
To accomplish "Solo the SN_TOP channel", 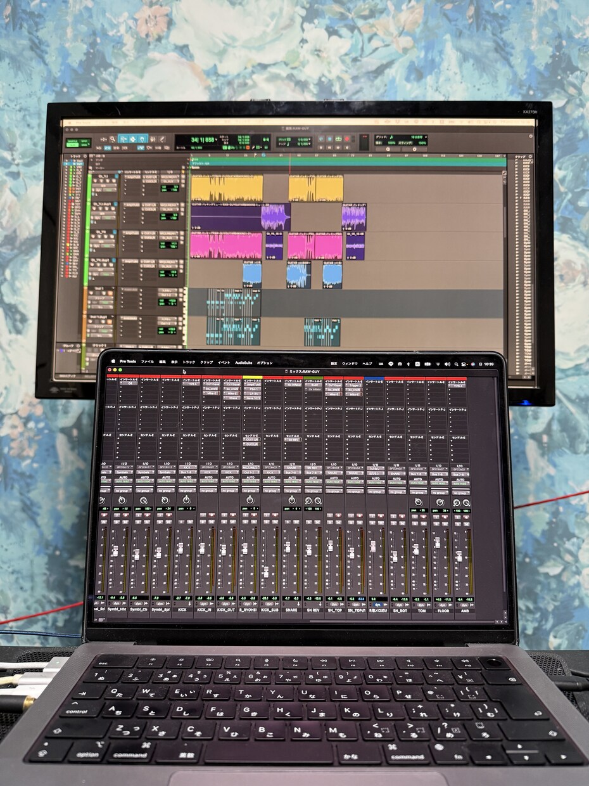I will pos(331,521).
